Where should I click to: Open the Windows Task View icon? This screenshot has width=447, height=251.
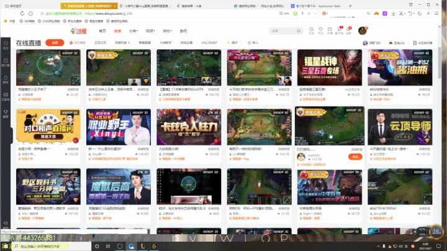pos(108,246)
